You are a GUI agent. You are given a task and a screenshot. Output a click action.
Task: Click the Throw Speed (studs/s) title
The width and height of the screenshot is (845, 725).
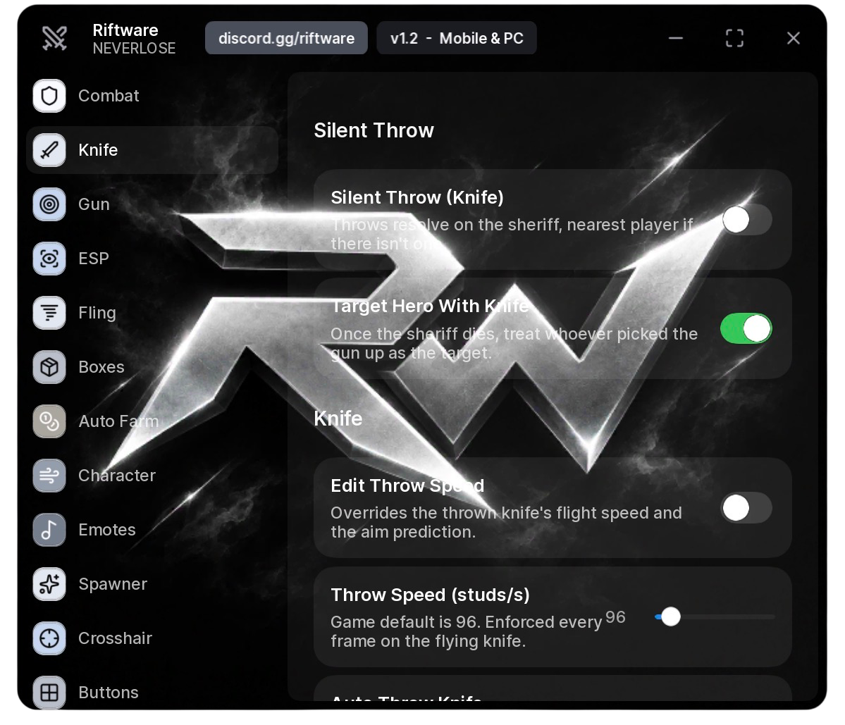(x=430, y=595)
